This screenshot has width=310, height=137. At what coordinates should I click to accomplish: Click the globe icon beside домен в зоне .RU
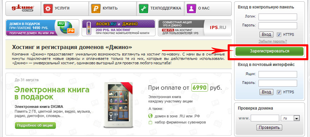[x=151, y=116]
